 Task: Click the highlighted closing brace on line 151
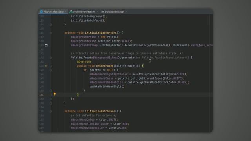click(78, 95)
